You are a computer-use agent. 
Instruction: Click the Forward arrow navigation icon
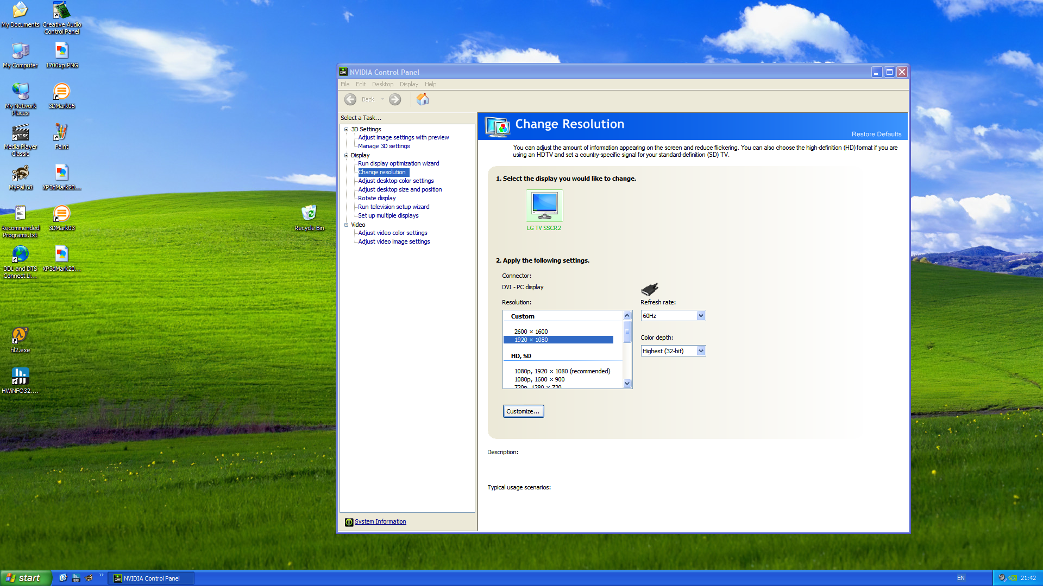click(x=395, y=99)
